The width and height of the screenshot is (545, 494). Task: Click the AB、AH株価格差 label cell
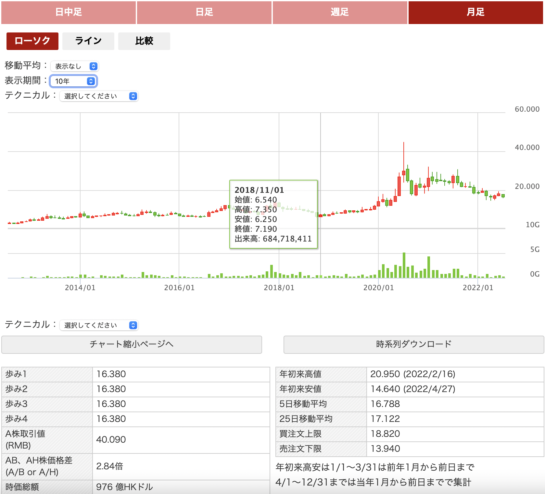click(47, 467)
